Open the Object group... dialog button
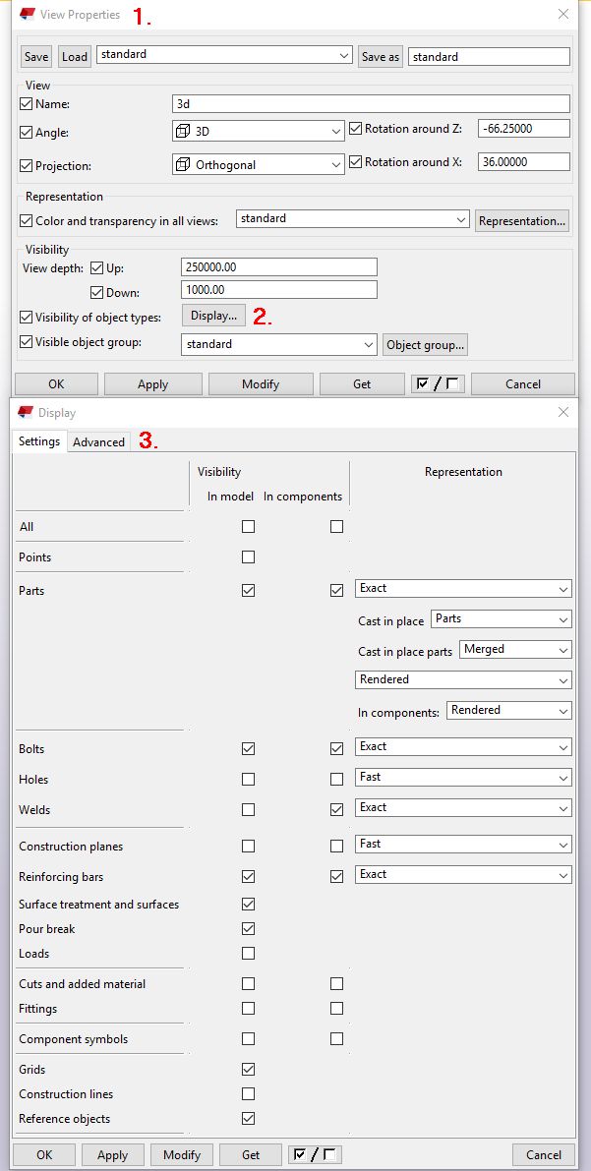 pos(425,345)
